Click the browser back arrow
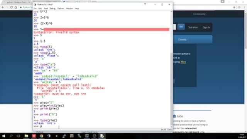 point(3,7)
